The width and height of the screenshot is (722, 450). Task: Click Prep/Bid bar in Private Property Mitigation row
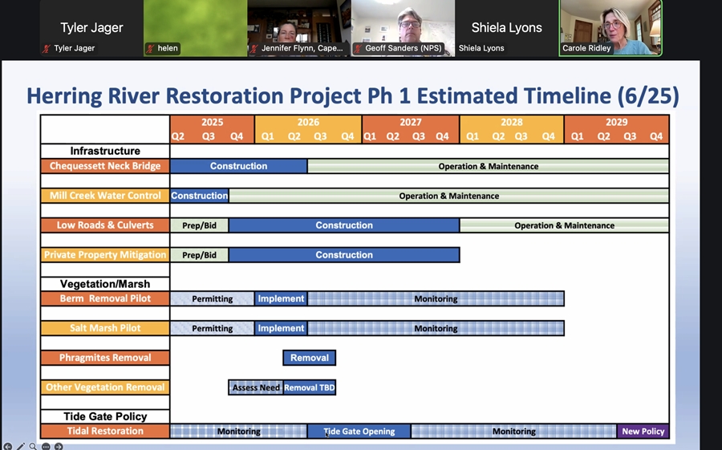(200, 255)
